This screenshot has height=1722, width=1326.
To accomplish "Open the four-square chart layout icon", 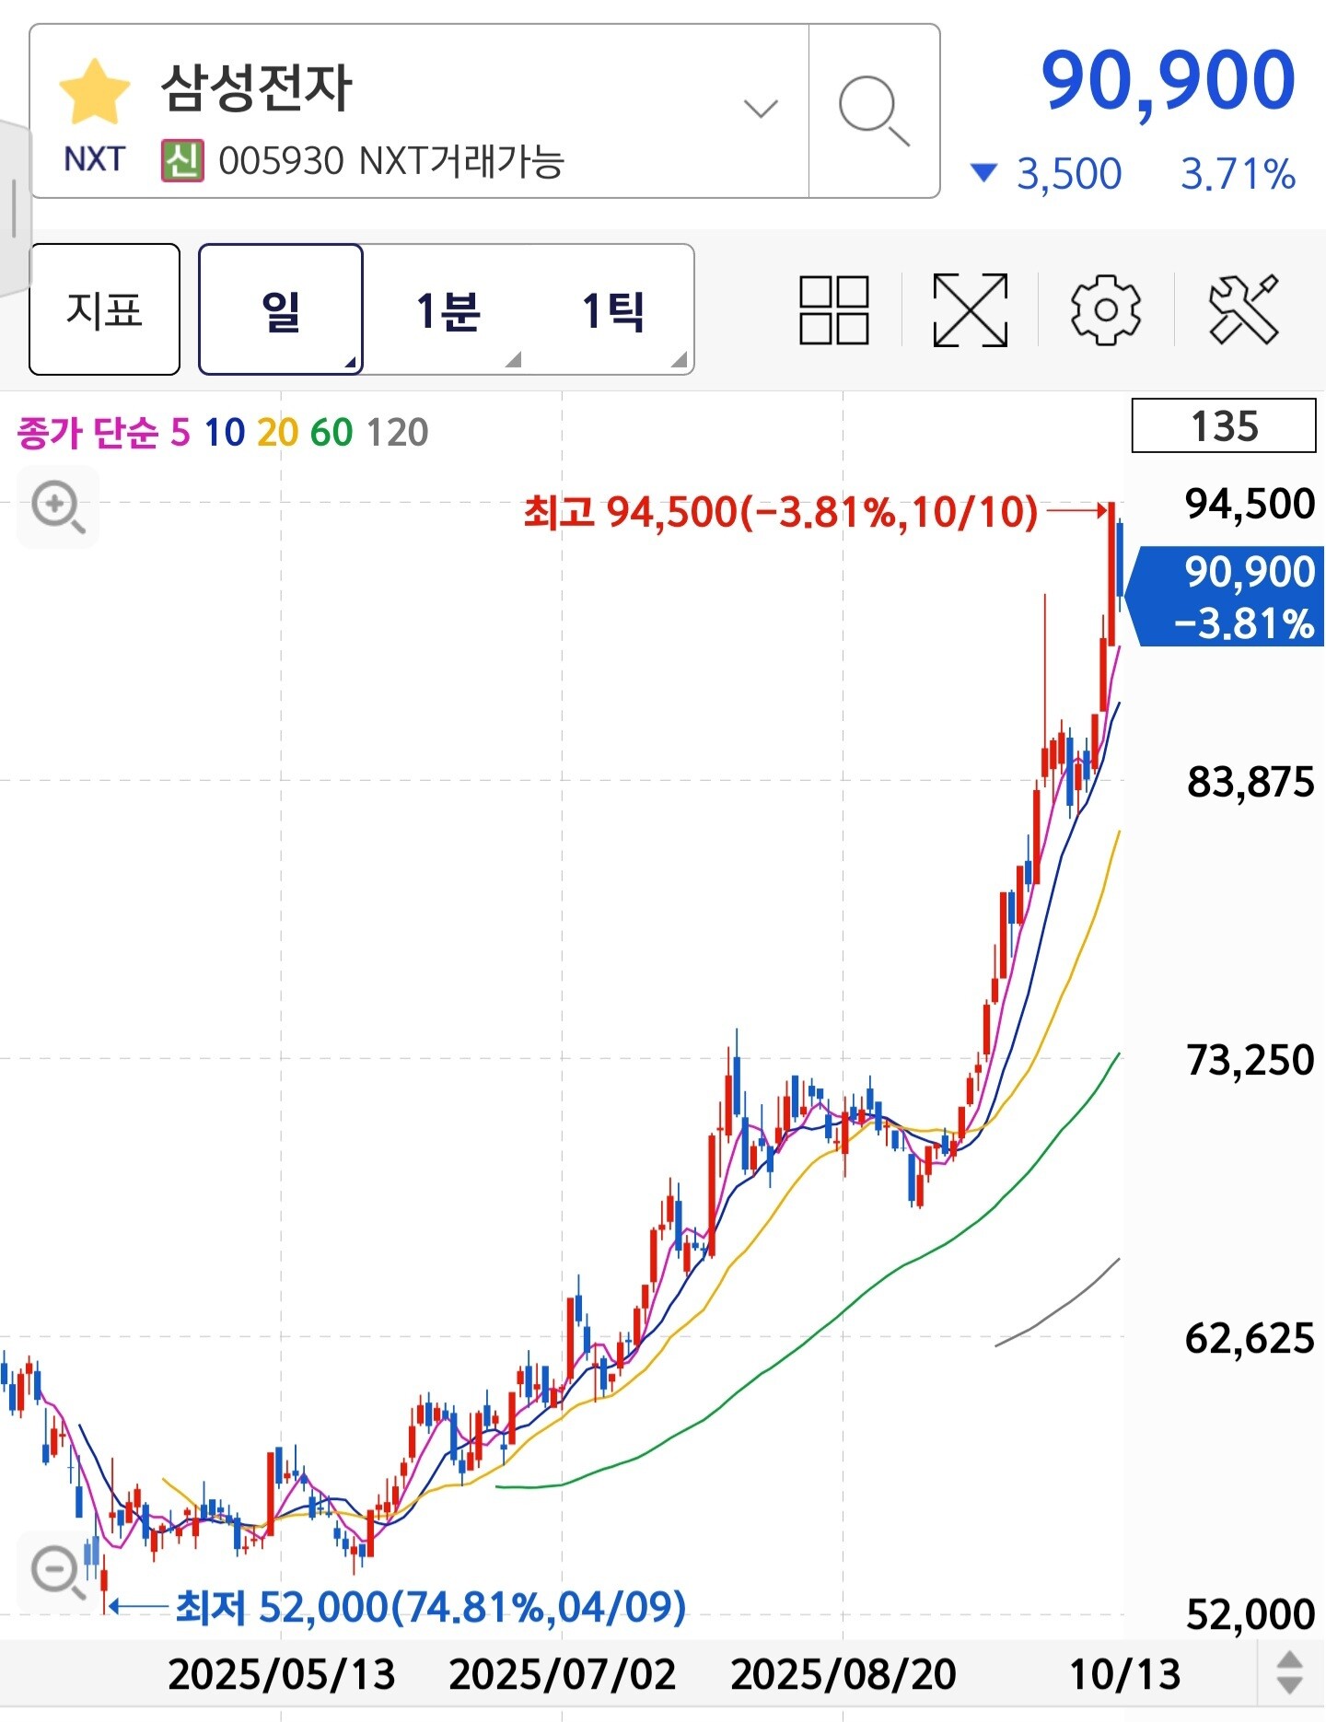I will pyautogui.click(x=834, y=309).
